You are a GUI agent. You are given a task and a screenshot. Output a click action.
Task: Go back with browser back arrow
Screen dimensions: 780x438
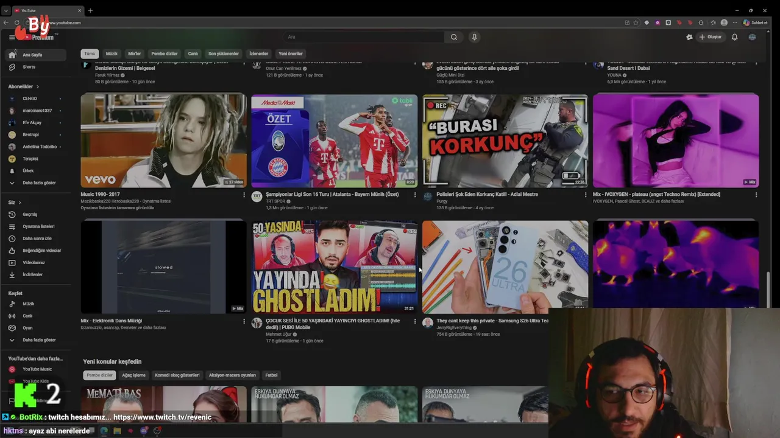pos(6,23)
